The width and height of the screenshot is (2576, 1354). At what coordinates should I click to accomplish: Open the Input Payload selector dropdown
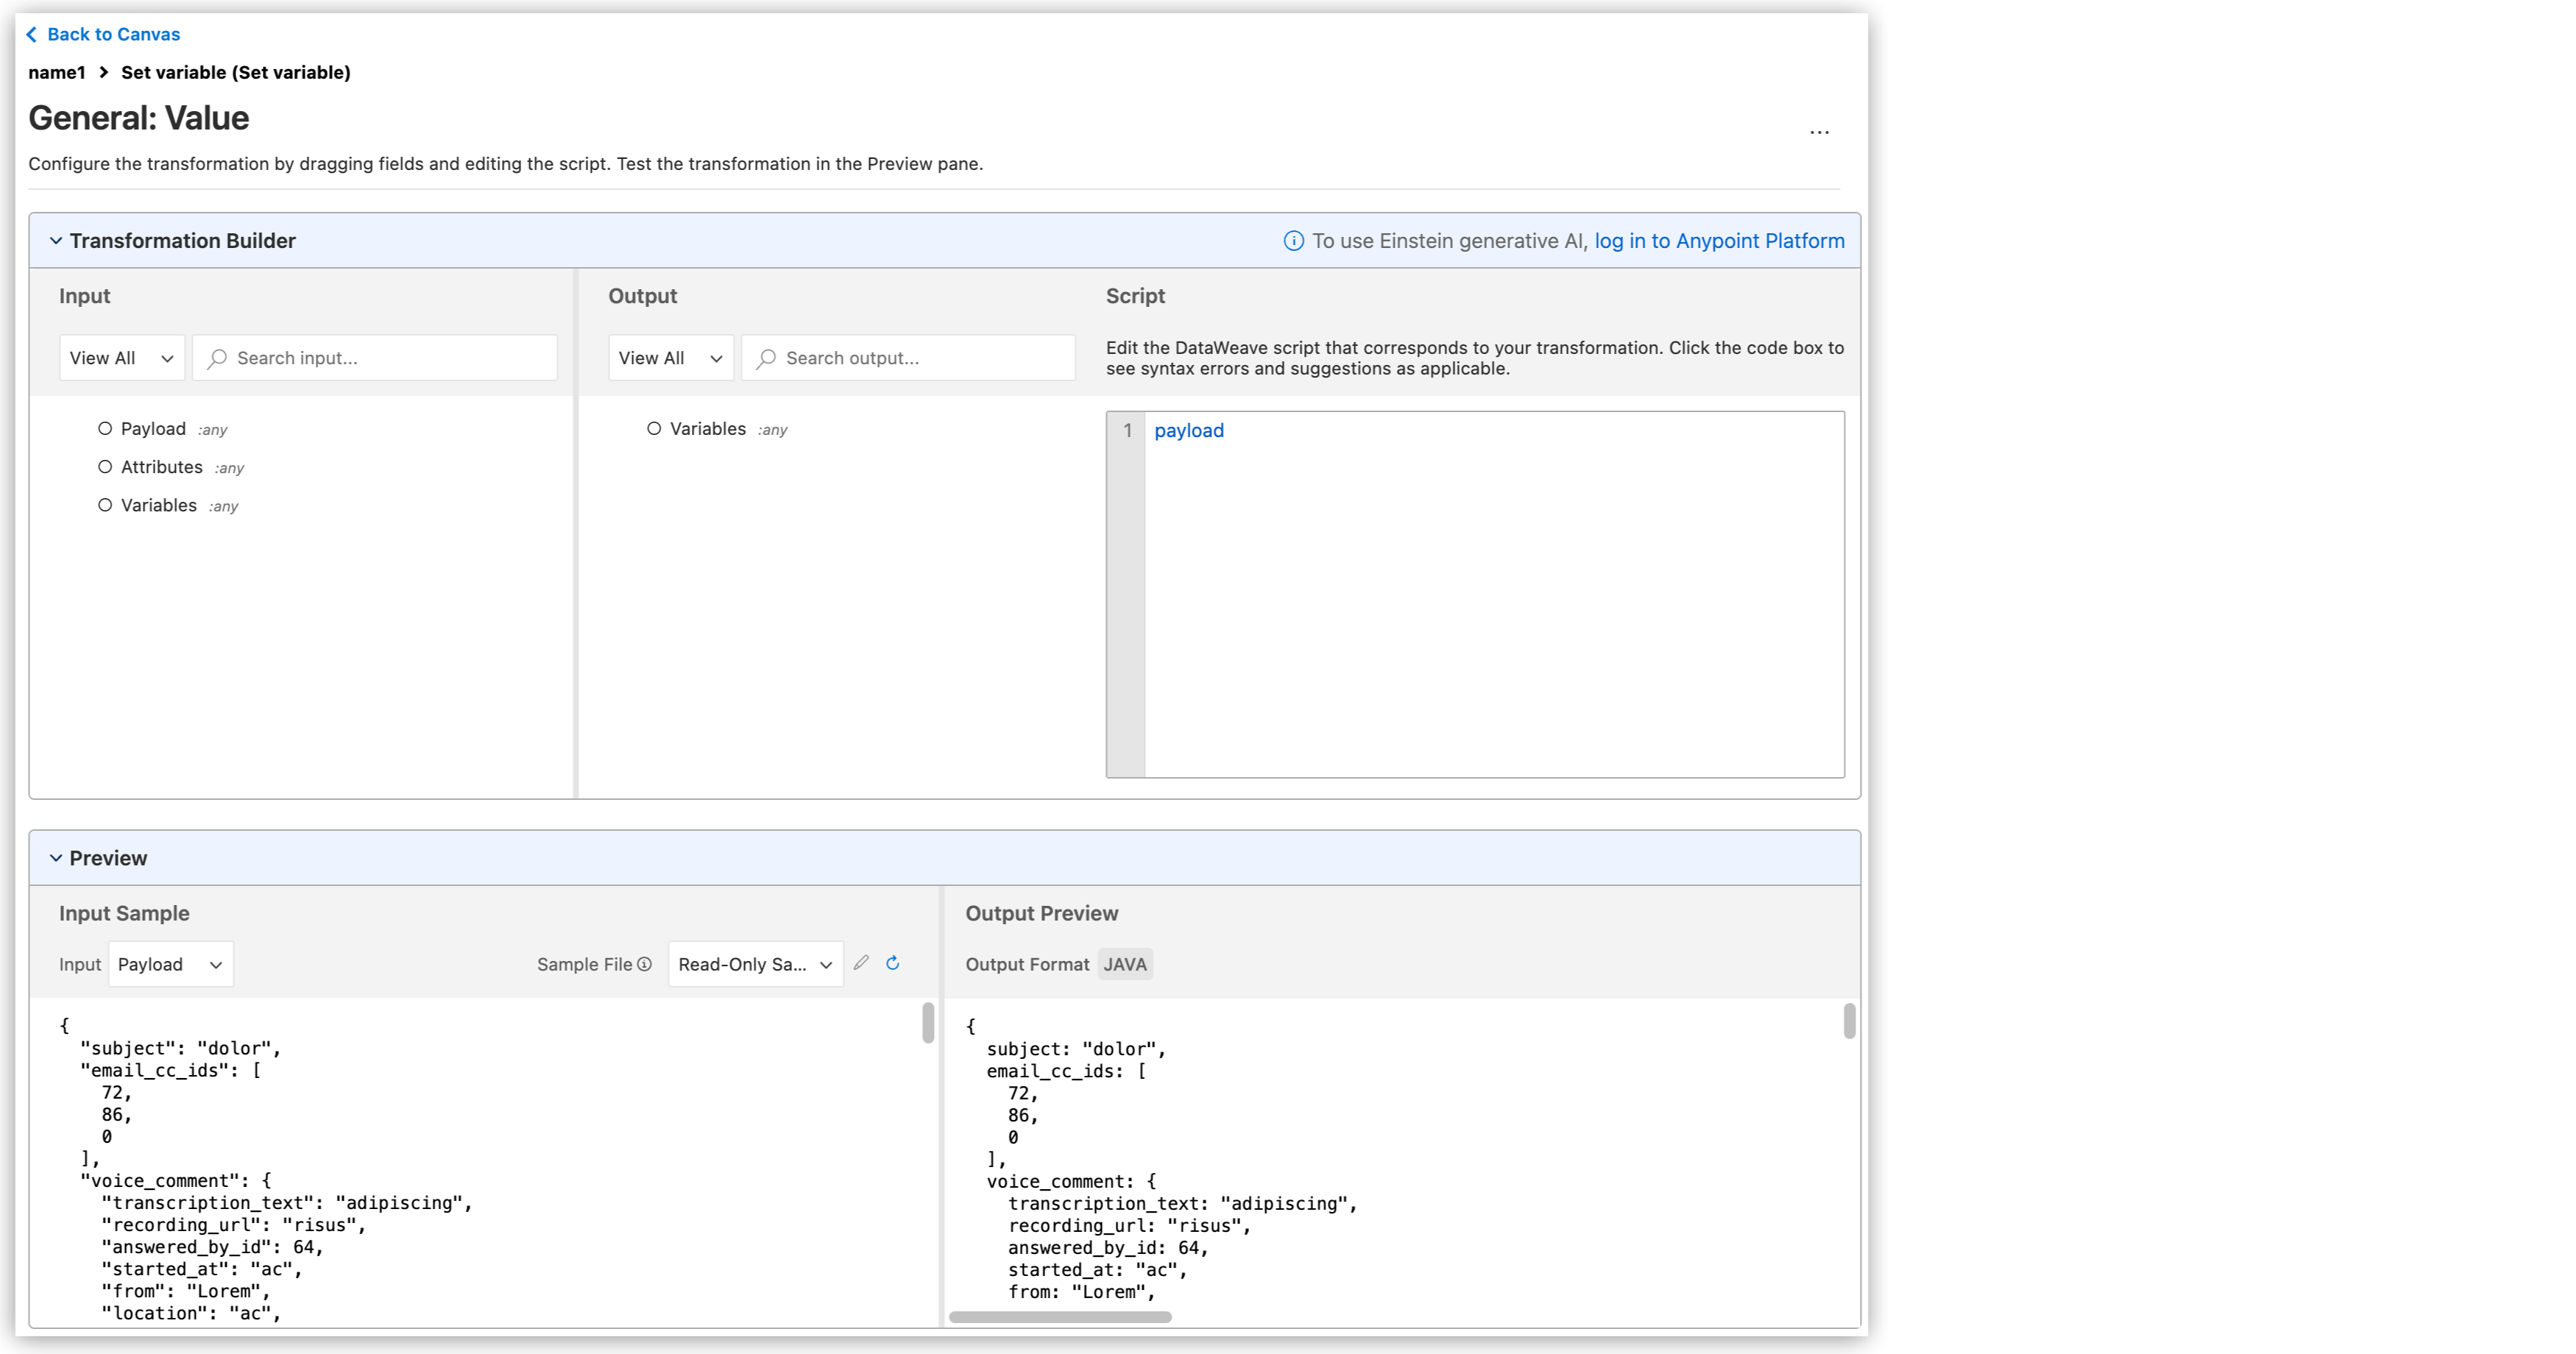170,964
